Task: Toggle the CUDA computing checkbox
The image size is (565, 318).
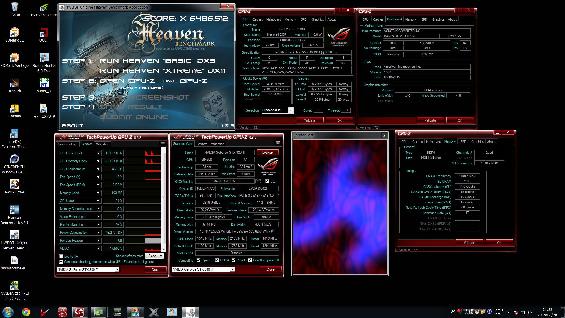Action: click(x=217, y=260)
